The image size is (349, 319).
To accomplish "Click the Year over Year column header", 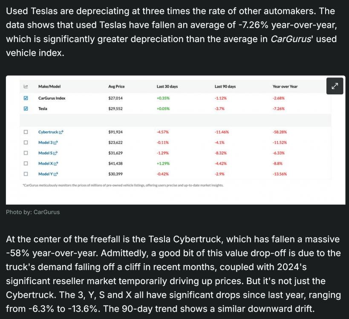I will pyautogui.click(x=285, y=87).
